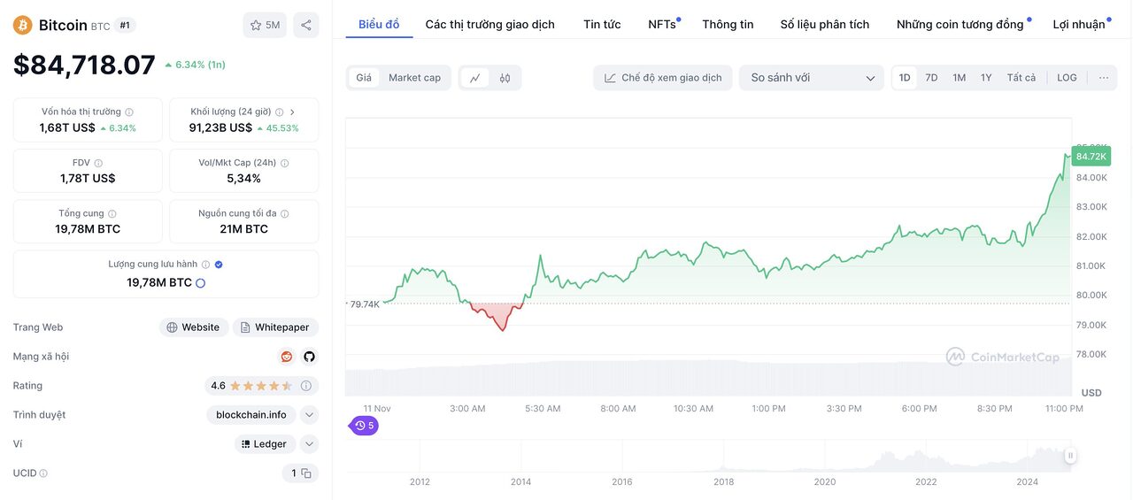
Task: Open the Số liệu phân tích tab
Action: [x=825, y=25]
